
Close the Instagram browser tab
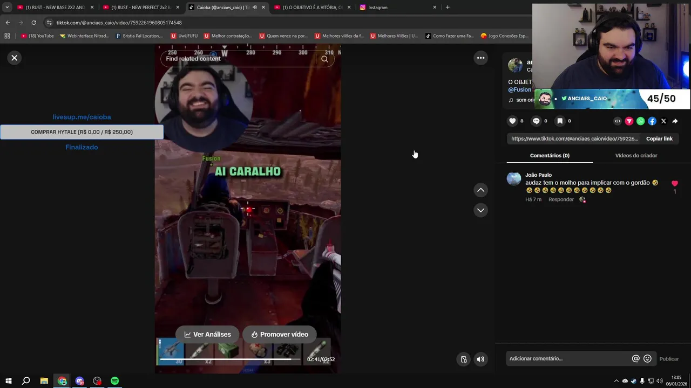(435, 8)
